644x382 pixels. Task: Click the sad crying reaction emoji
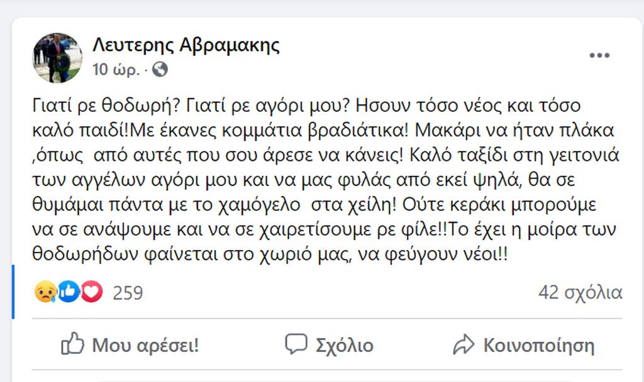[46, 292]
